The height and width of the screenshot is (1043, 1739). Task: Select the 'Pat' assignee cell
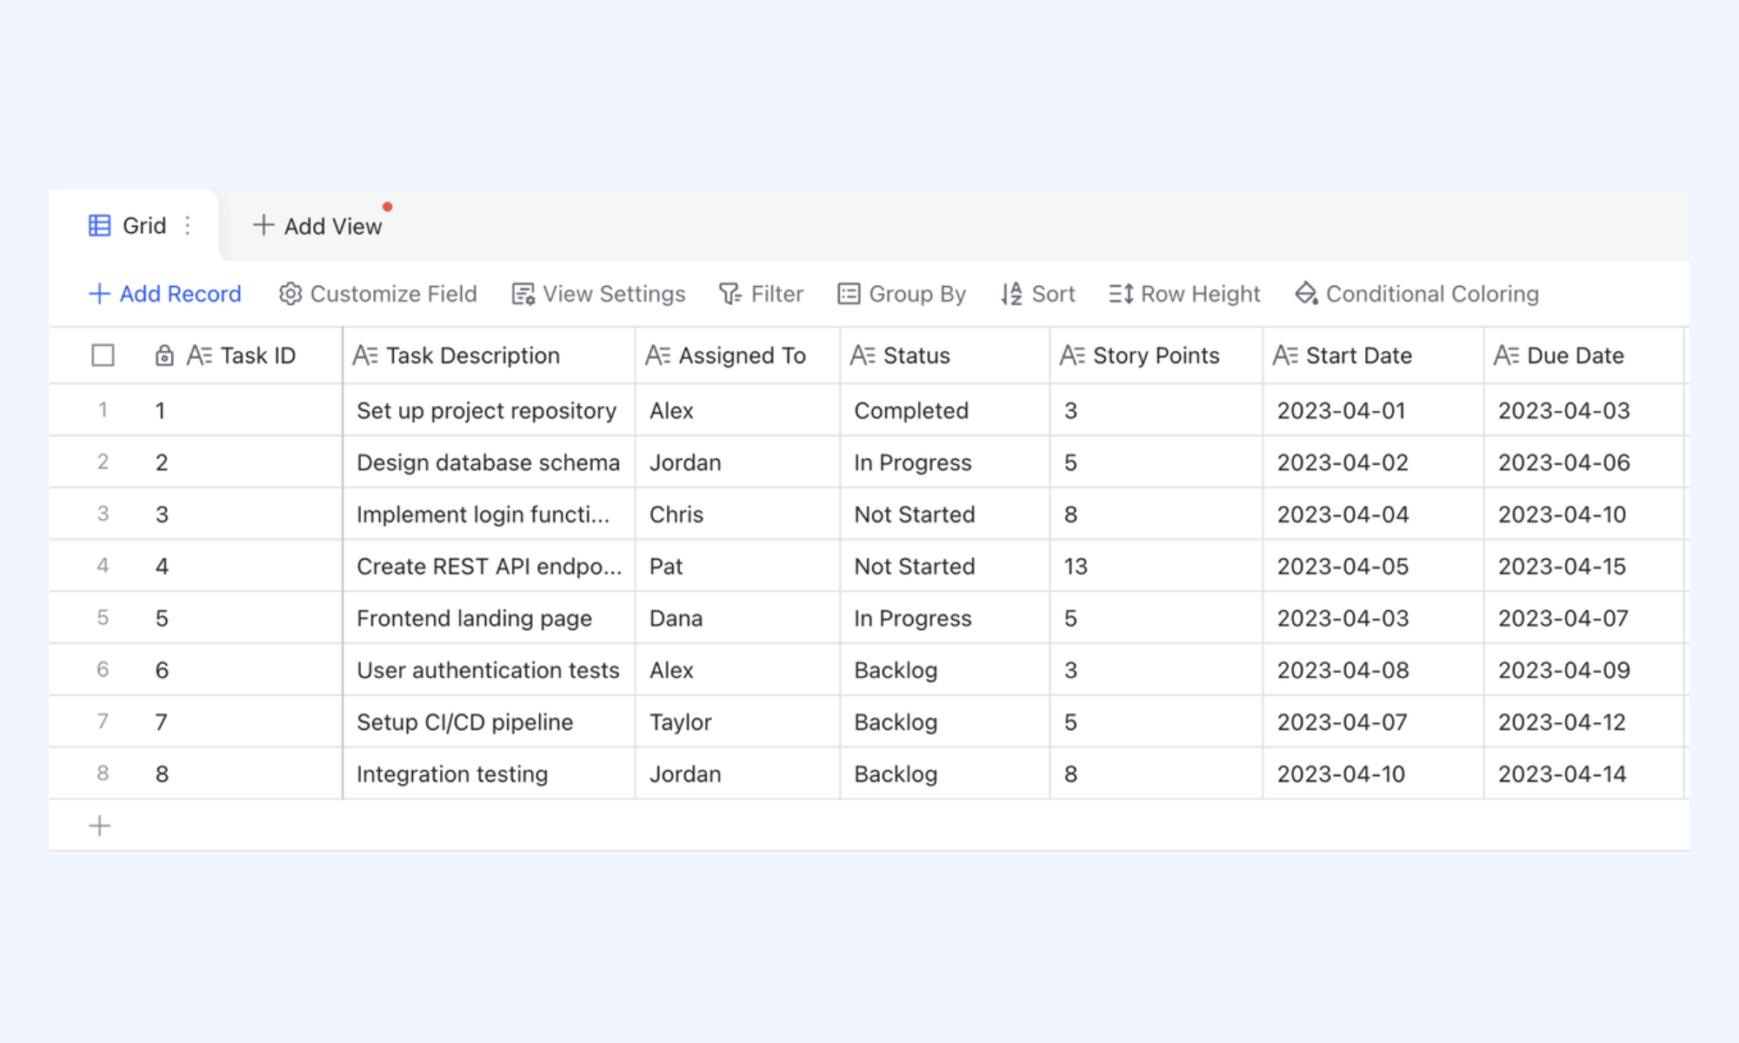coord(738,567)
